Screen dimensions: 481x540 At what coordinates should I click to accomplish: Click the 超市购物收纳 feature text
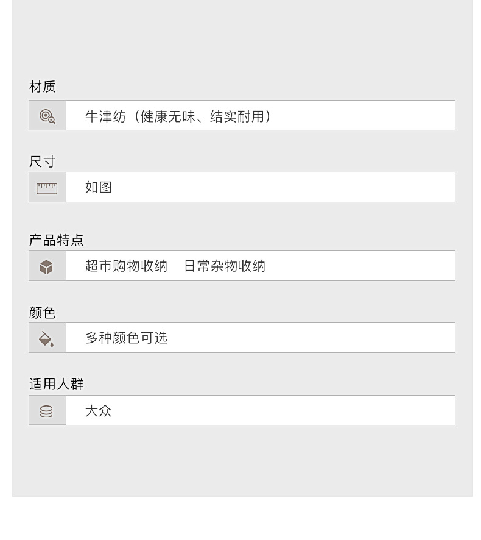tap(126, 266)
